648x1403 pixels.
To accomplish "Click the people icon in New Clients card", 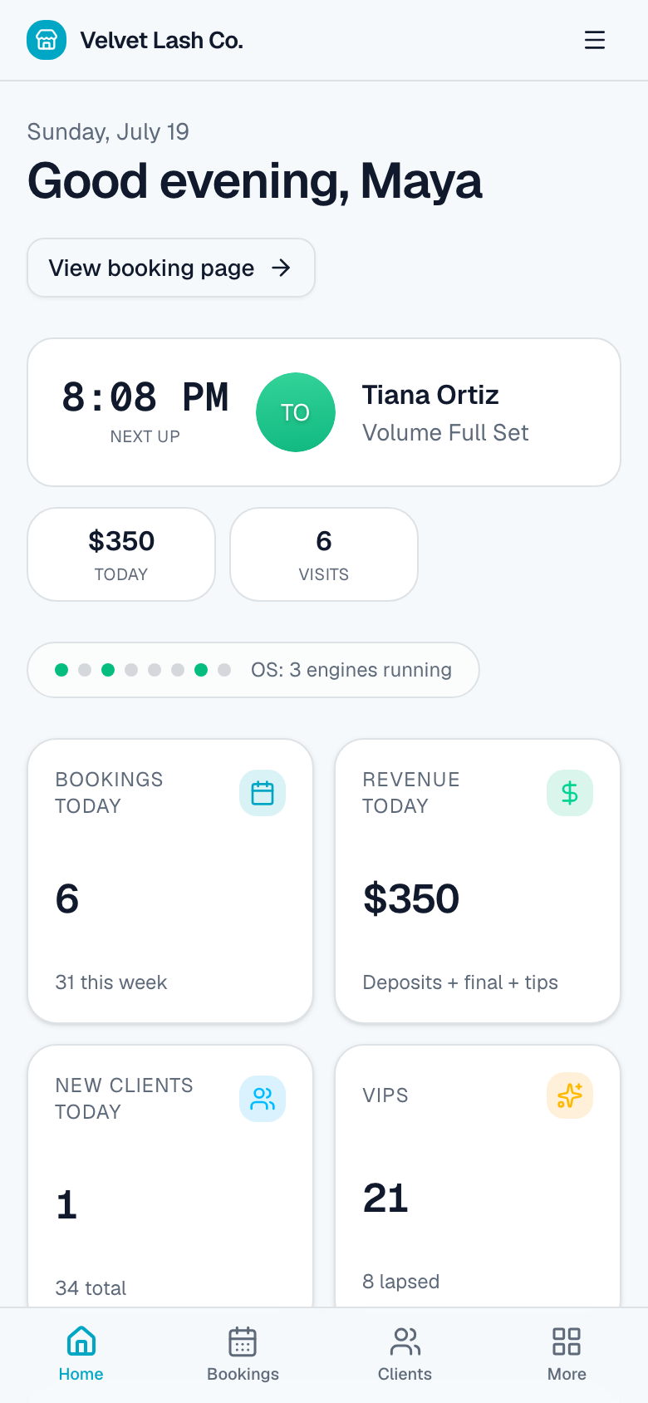I will click(x=263, y=1099).
